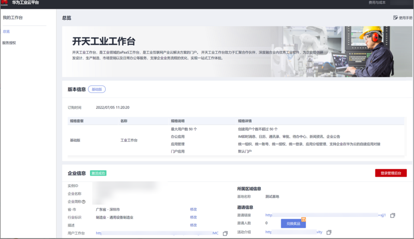Click the 规格说明 column header

(177, 121)
